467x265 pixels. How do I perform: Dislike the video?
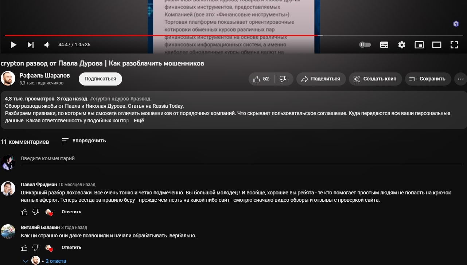pyautogui.click(x=283, y=79)
